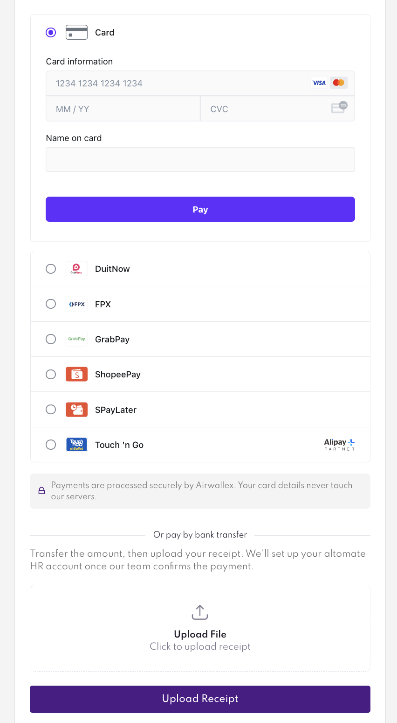Image resolution: width=397 pixels, height=723 pixels.
Task: Click the CVC hint card icon
Action: (x=339, y=108)
